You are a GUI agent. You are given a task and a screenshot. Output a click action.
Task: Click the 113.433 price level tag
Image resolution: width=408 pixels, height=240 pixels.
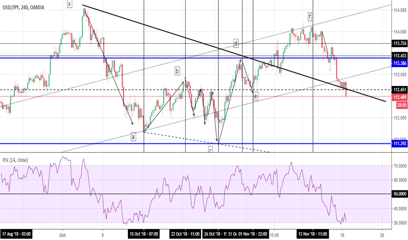pos(399,56)
